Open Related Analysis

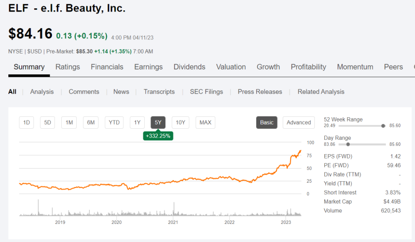(321, 92)
